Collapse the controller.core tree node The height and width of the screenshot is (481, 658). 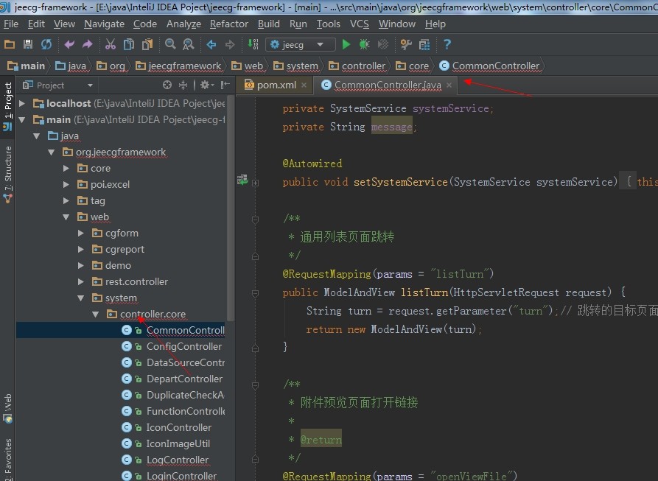click(95, 314)
